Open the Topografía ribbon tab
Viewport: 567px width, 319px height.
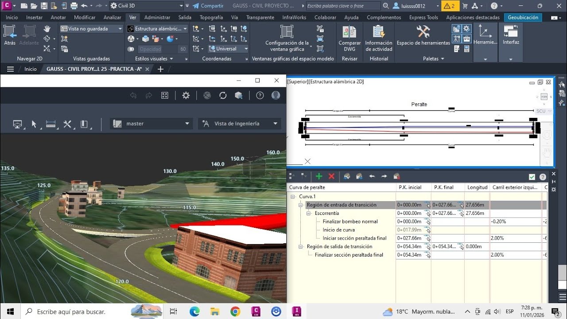[x=211, y=17]
